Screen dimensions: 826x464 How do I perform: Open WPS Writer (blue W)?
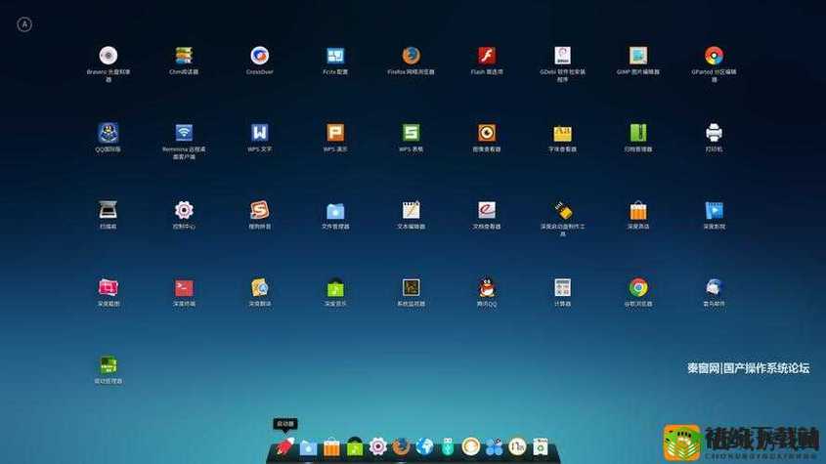[x=260, y=133]
